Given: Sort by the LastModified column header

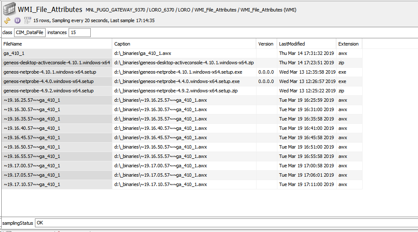Looking at the screenshot, I should coord(306,44).
